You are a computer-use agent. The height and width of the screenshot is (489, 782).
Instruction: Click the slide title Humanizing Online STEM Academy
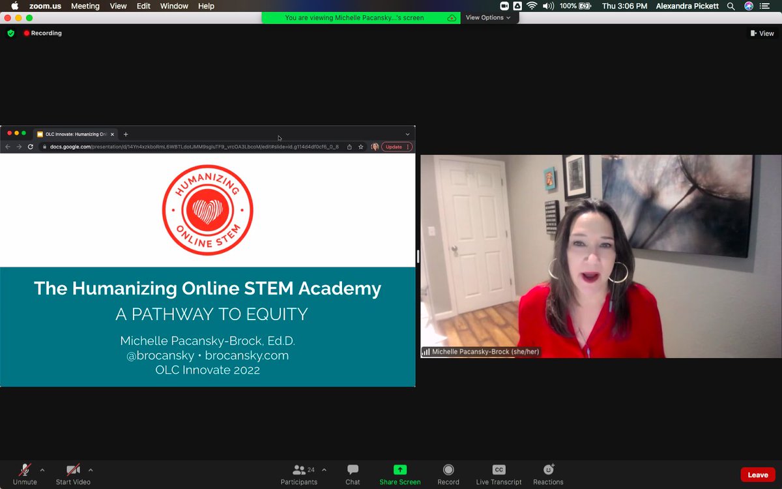click(207, 288)
